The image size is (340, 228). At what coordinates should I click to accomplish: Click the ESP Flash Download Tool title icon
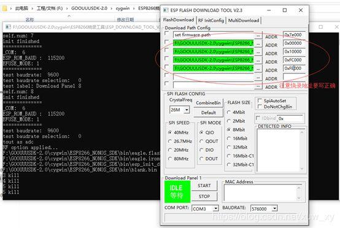coord(166,10)
